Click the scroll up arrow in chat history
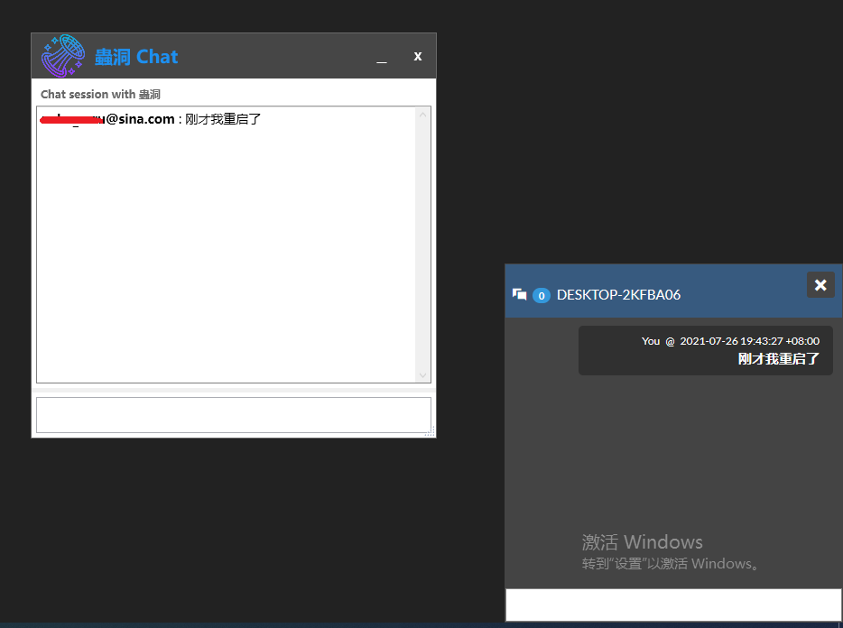843x628 pixels. tap(422, 115)
